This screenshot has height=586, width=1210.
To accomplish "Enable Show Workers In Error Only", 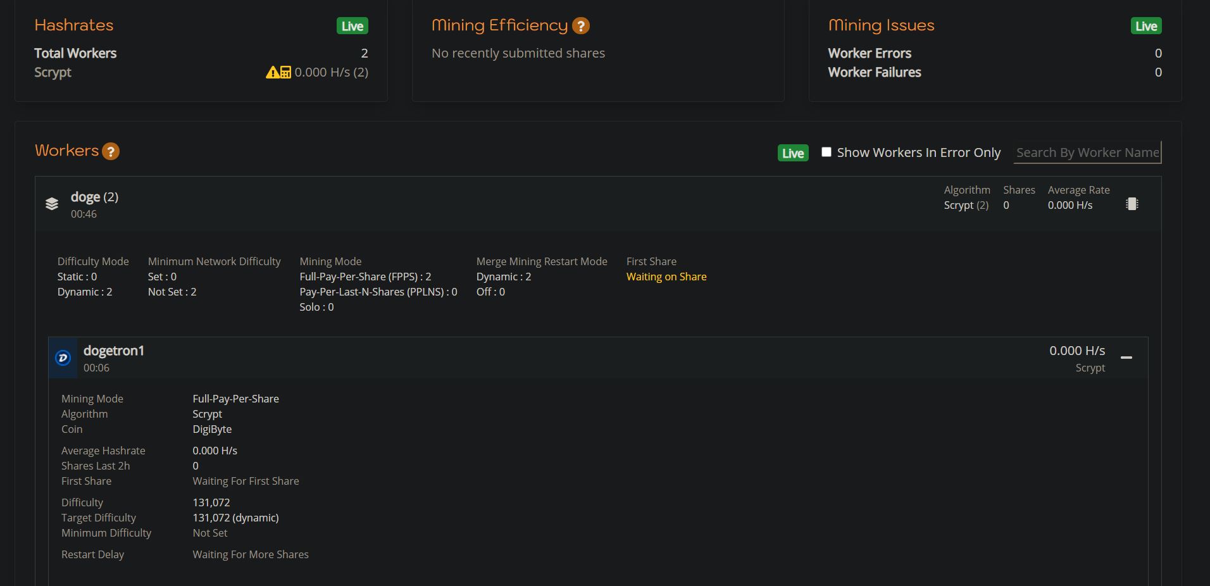I will pos(826,152).
